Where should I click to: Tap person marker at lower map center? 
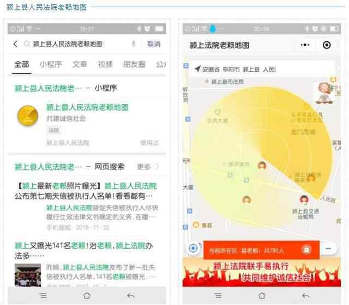click(246, 200)
